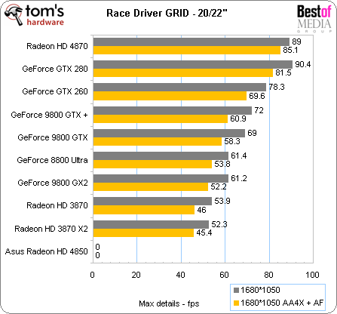337x314 pixels.
Task: Click the x-axis tick label 40
Action: [x=180, y=275]
